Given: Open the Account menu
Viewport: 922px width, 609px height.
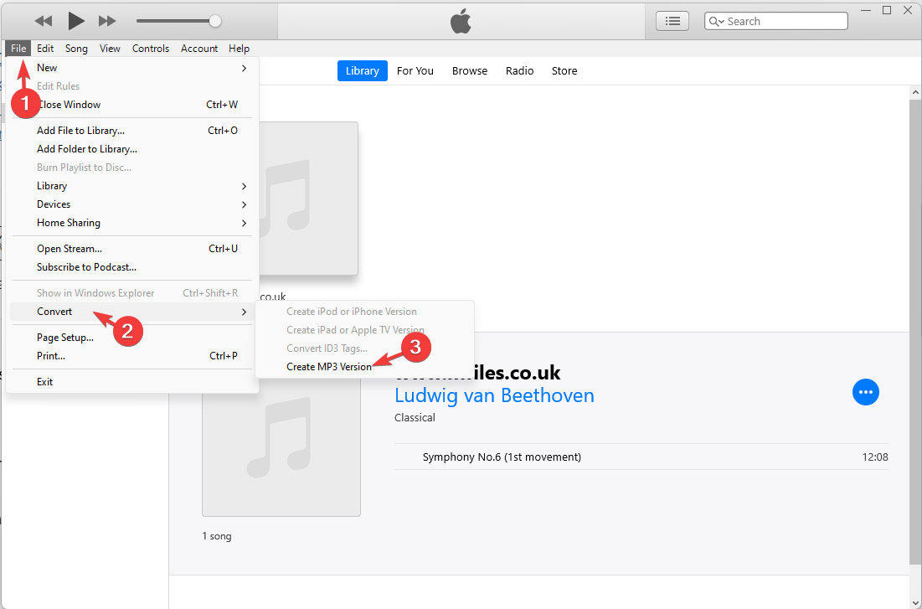Looking at the screenshot, I should (199, 49).
